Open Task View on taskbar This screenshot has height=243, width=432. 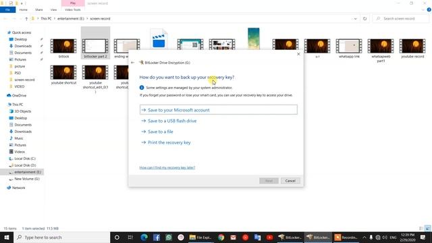click(130, 237)
